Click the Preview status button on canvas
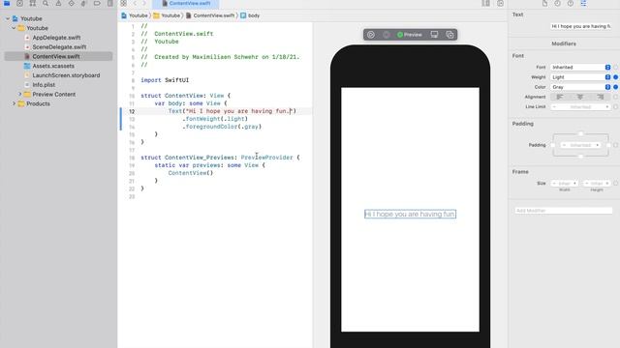620x348 pixels. tap(410, 35)
